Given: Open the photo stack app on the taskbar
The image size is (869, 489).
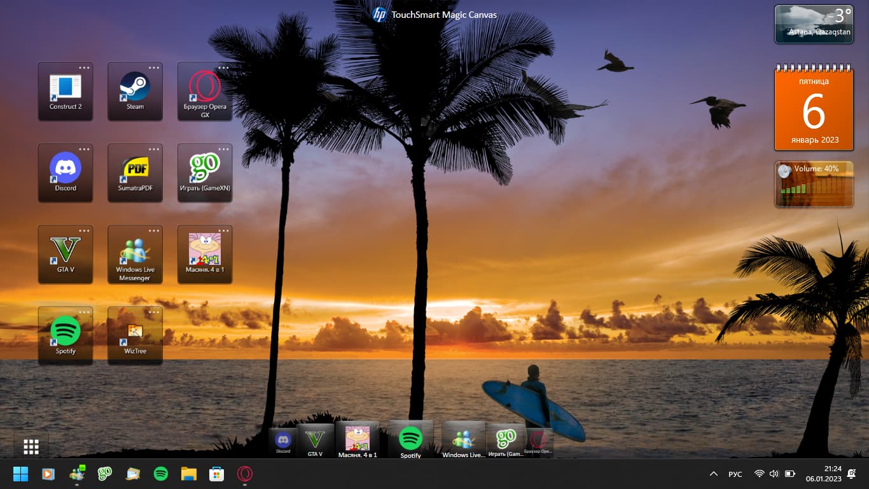Looking at the screenshot, I should click(x=133, y=474).
